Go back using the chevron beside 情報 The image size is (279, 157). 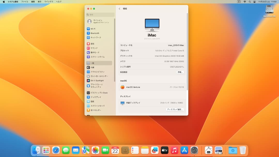(x=119, y=9)
